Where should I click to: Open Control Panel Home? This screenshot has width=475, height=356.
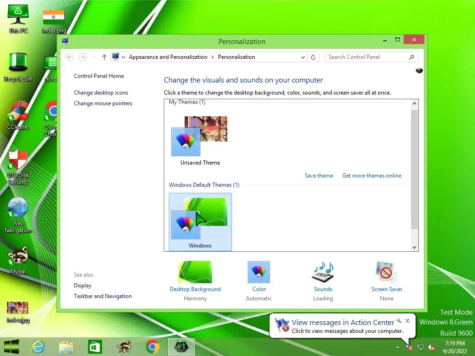click(99, 76)
